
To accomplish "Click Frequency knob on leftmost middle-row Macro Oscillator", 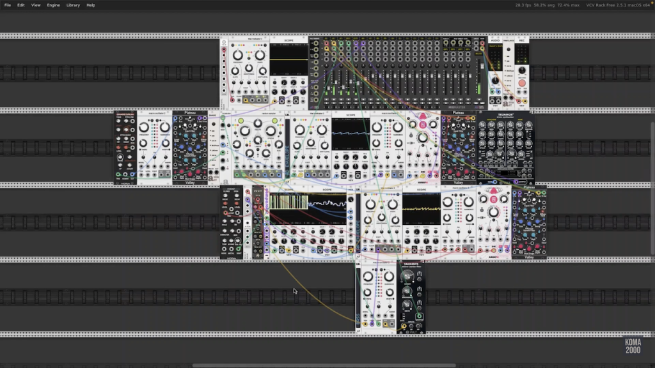I will click(x=144, y=127).
